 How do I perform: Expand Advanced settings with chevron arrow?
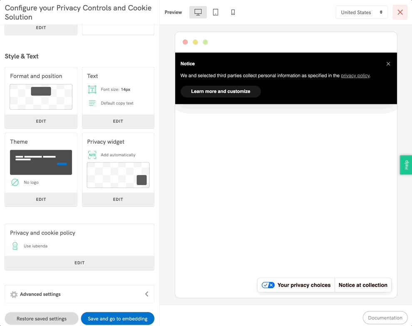pos(146,294)
